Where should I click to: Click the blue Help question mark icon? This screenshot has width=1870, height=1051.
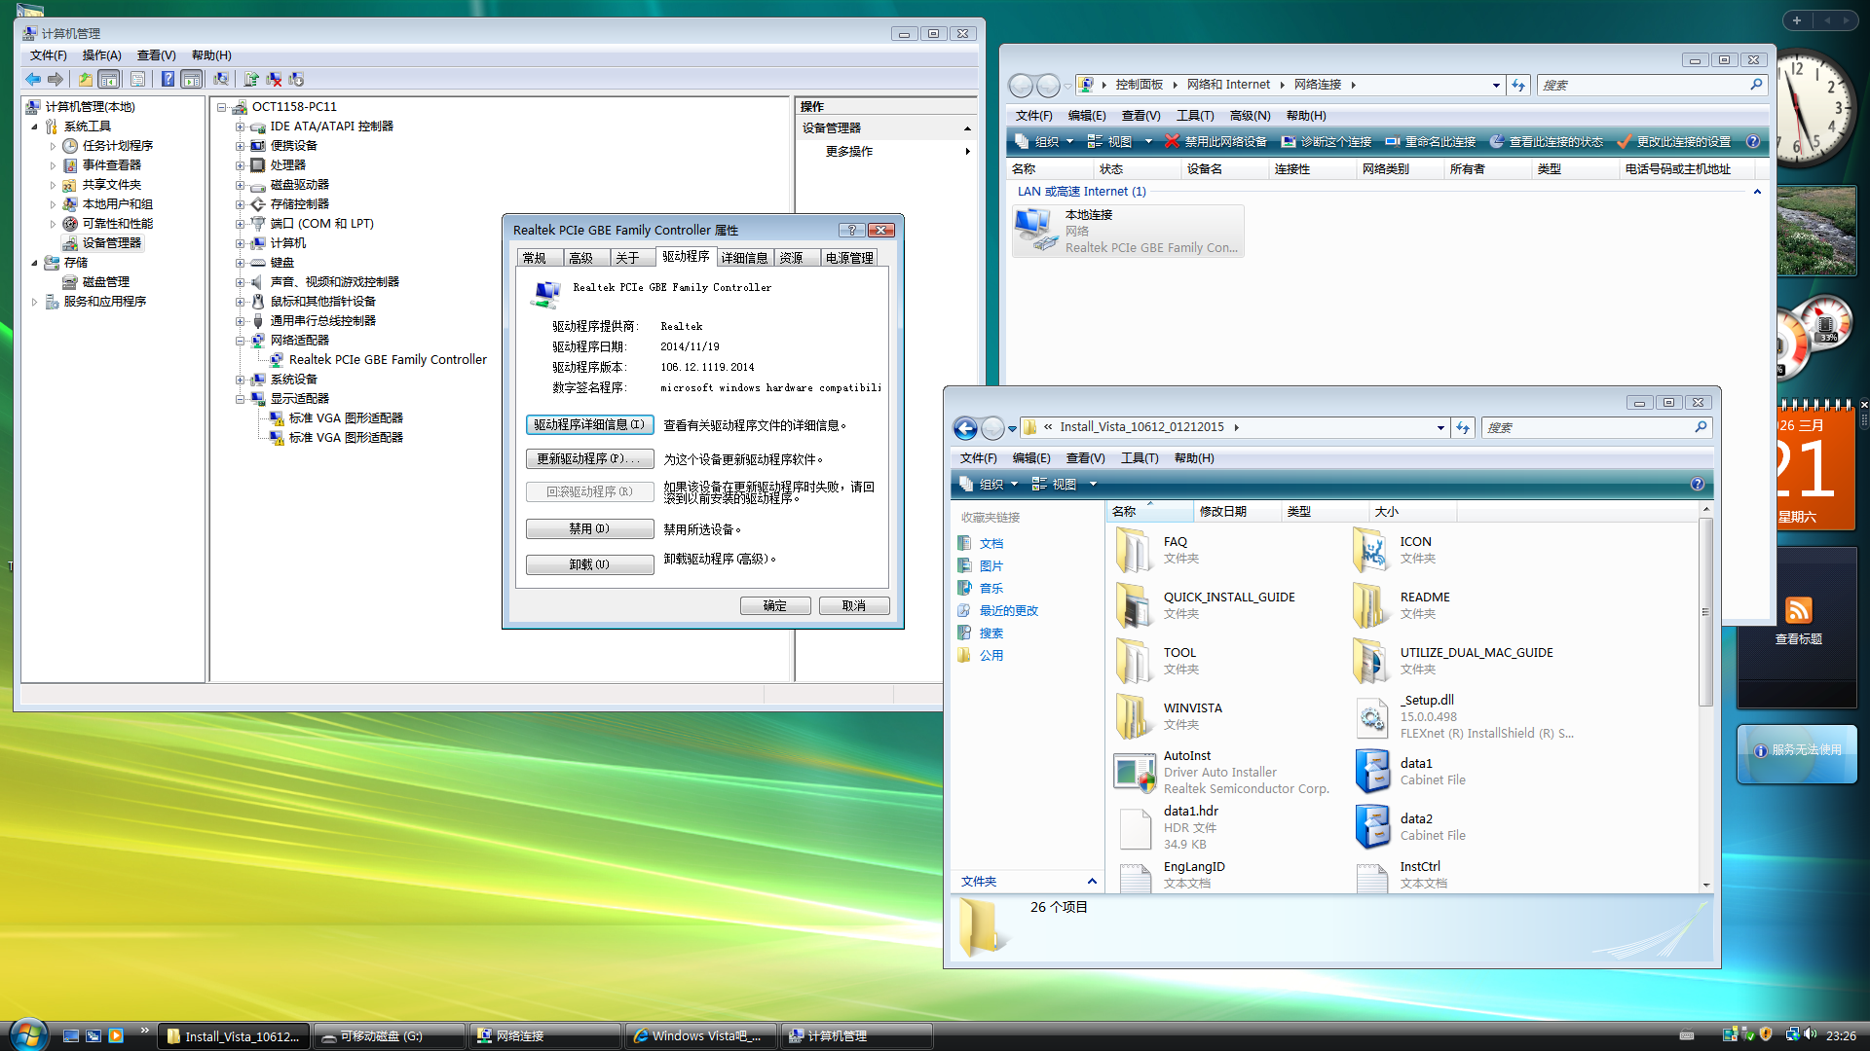pyautogui.click(x=168, y=79)
